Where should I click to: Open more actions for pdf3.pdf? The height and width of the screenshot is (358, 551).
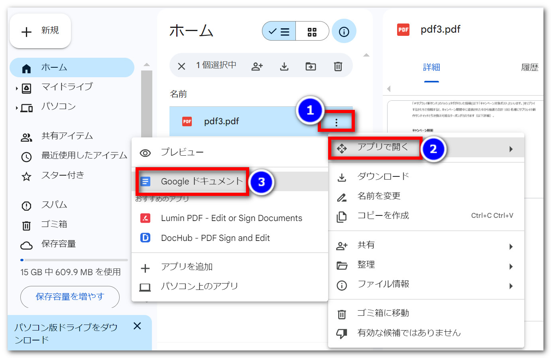336,123
